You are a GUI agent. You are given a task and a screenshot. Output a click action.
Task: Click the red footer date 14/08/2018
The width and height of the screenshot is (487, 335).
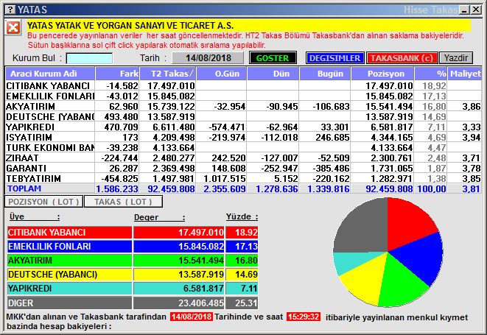pyautogui.click(x=192, y=317)
